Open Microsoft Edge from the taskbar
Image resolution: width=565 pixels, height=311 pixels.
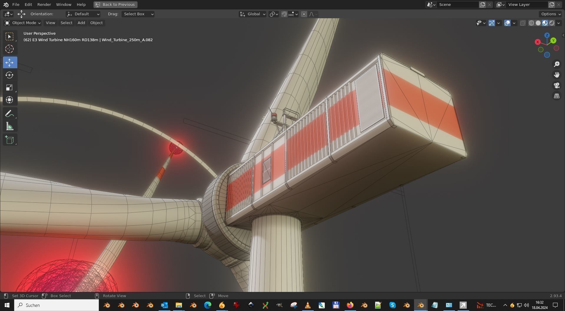(x=207, y=305)
